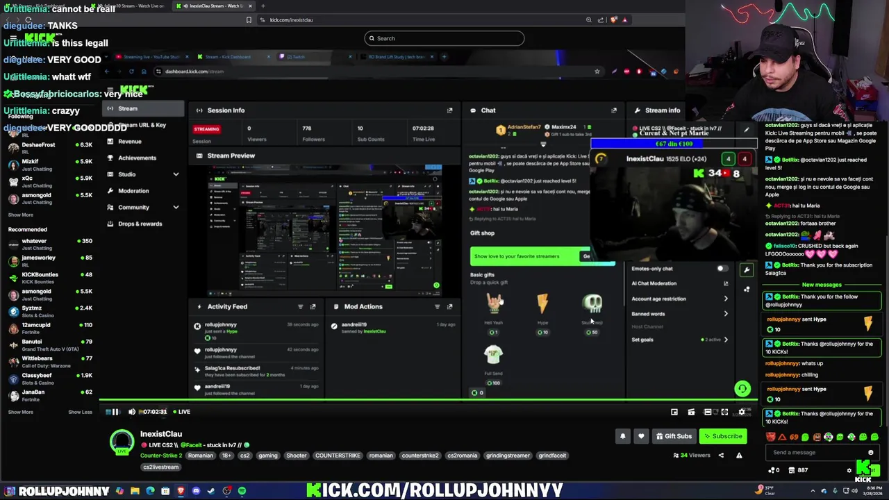
Task: Show more recommended channels
Action: pos(20,412)
